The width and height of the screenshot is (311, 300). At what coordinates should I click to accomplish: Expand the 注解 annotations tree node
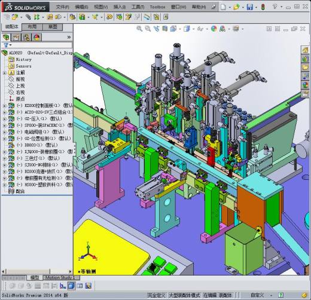(x=4, y=73)
